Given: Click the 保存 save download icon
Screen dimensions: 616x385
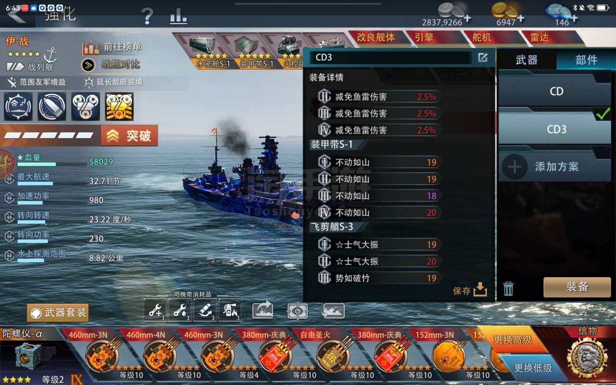Looking at the screenshot, I should point(480,289).
